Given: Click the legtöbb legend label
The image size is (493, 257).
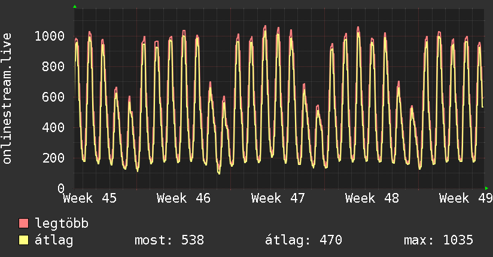Looking at the screenshot, I should (62, 224).
